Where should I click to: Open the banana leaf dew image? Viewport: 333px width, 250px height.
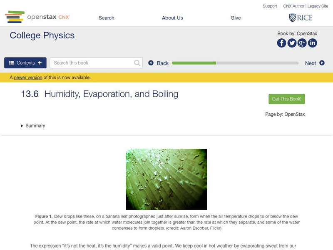(166, 179)
